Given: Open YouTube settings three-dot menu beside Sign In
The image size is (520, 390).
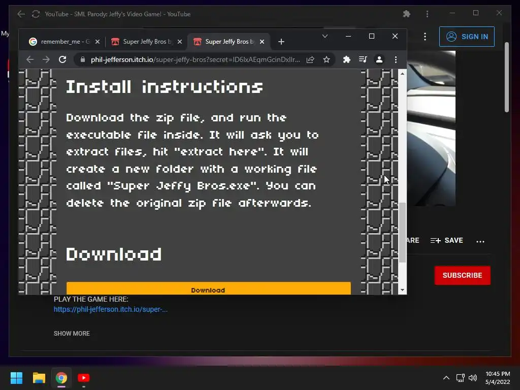Looking at the screenshot, I should point(425,37).
